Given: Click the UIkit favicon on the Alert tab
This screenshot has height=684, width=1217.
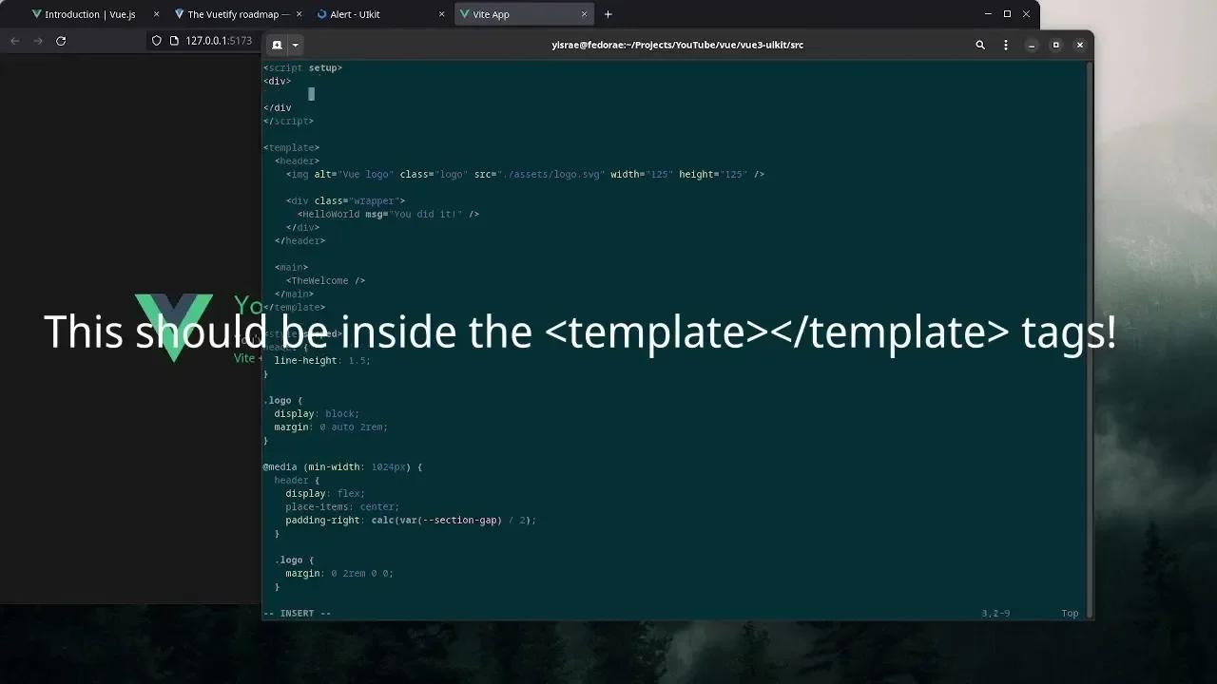Looking at the screenshot, I should (x=322, y=13).
